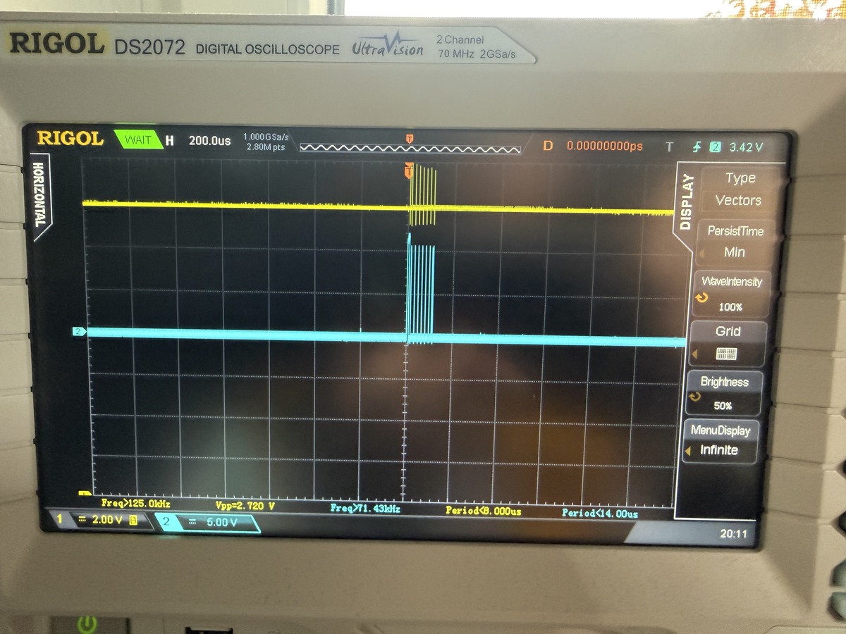Click the Vpp=2.720 V measurement
The width and height of the screenshot is (846, 634).
(x=245, y=506)
